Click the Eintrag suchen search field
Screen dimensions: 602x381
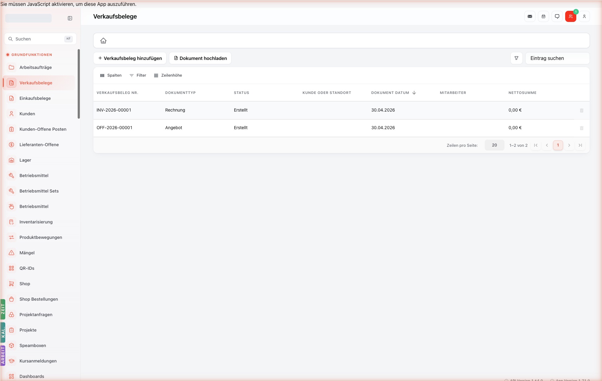click(557, 58)
